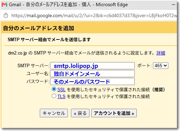The image size is (180, 131).
Task: Click the « 戻る button
Action: coord(80,113)
